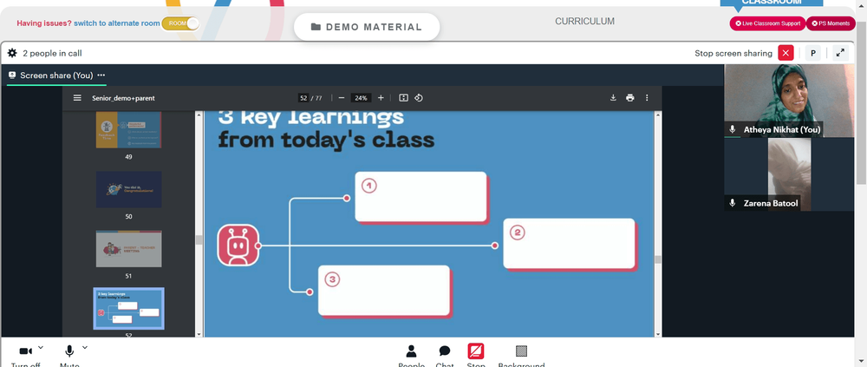The image size is (867, 367).
Task: Zoom in PDF with plus icon
Action: [381, 98]
